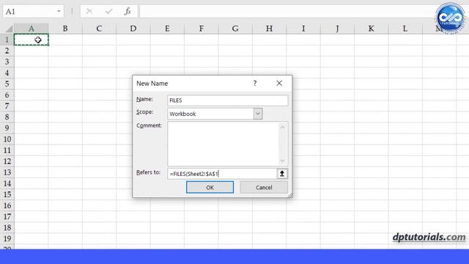Select column D header
The width and height of the screenshot is (469, 264).
pos(133,29)
